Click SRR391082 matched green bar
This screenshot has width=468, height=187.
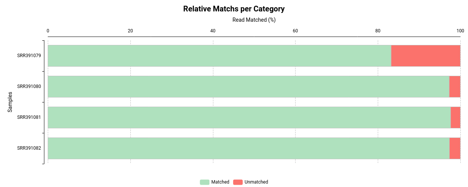(249, 148)
